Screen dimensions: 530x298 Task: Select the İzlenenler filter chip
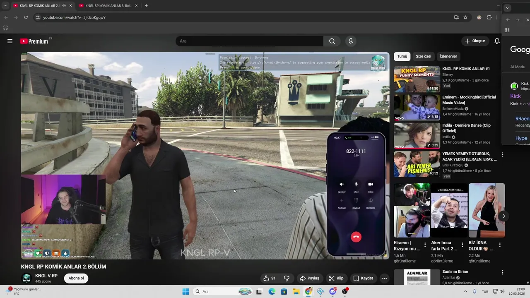(448, 56)
